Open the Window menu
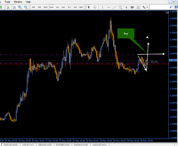178x146 pixels. [18, 2]
